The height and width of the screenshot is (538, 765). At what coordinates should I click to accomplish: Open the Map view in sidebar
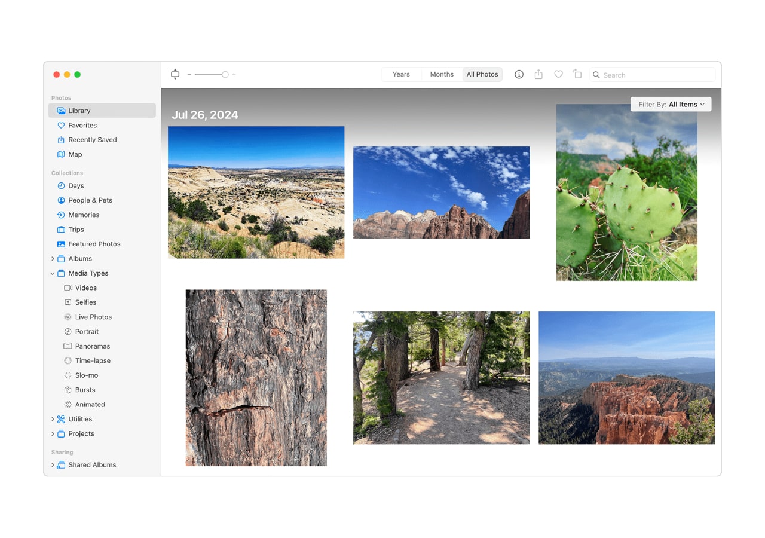point(75,154)
